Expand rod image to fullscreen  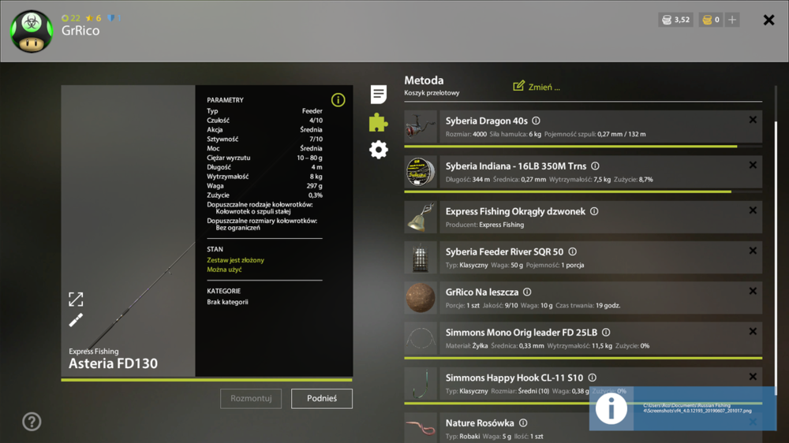click(x=76, y=300)
